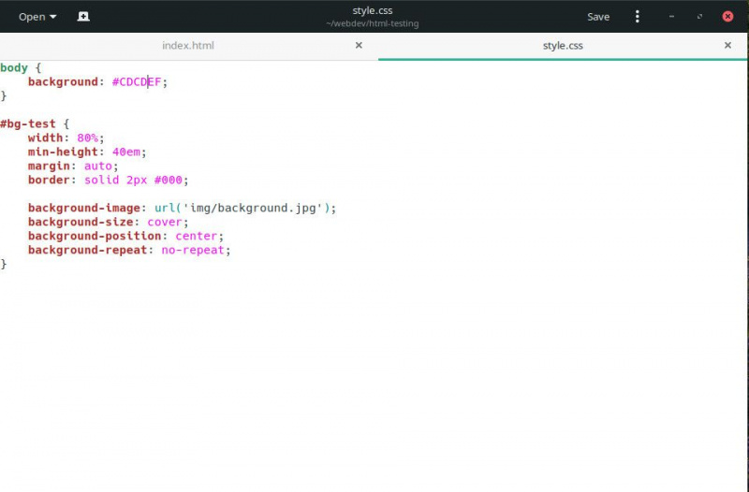Save the style.css file
Screen dimensions: 749x492
[598, 17]
